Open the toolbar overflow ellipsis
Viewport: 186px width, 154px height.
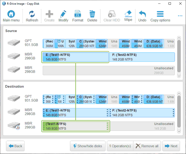coord(180,16)
